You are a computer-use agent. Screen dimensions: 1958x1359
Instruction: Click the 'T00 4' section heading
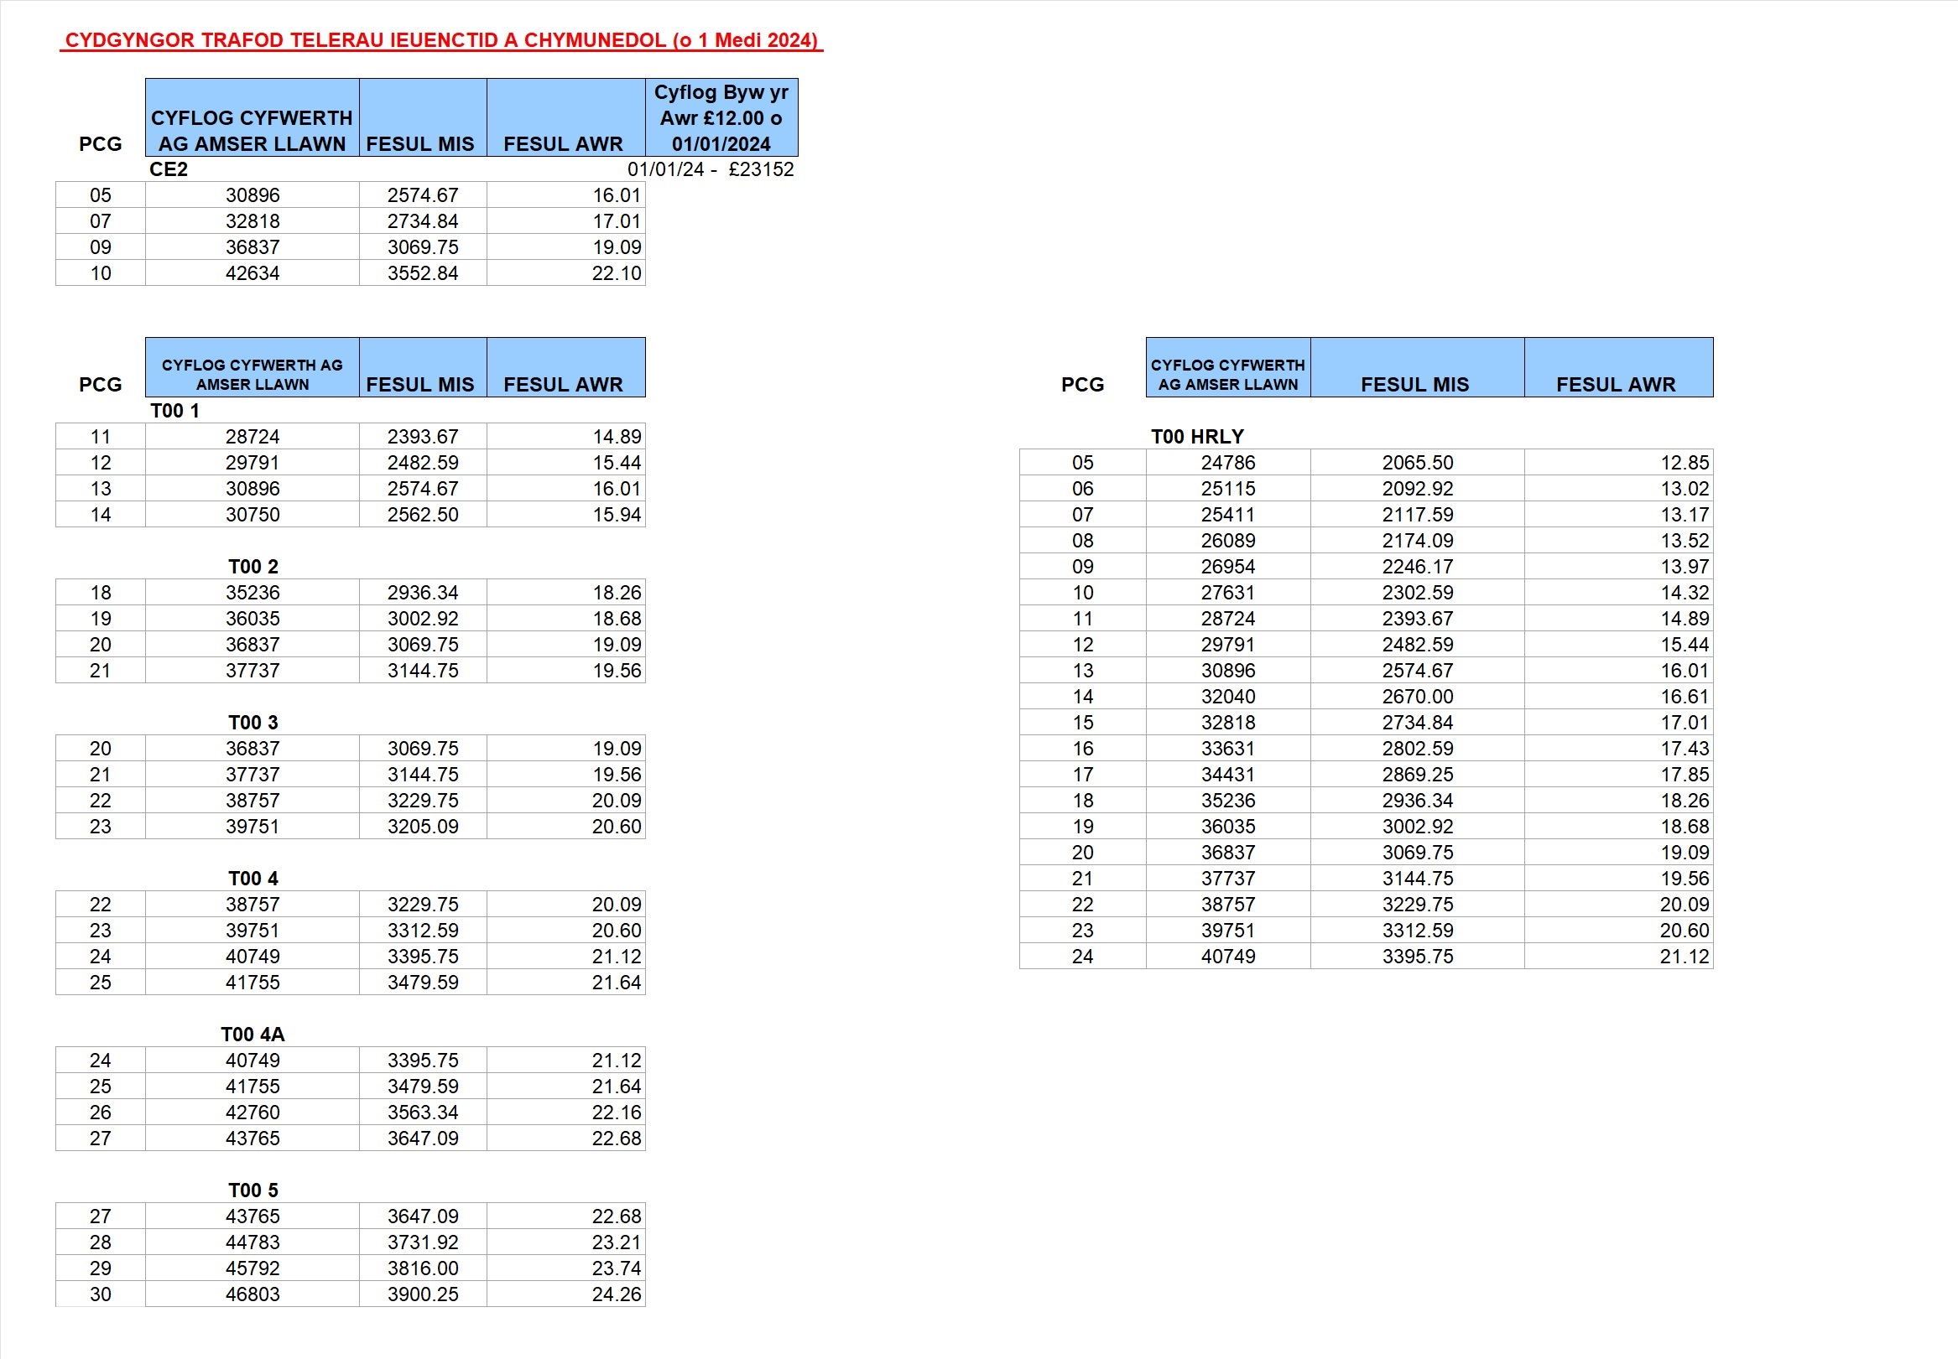coord(253,879)
